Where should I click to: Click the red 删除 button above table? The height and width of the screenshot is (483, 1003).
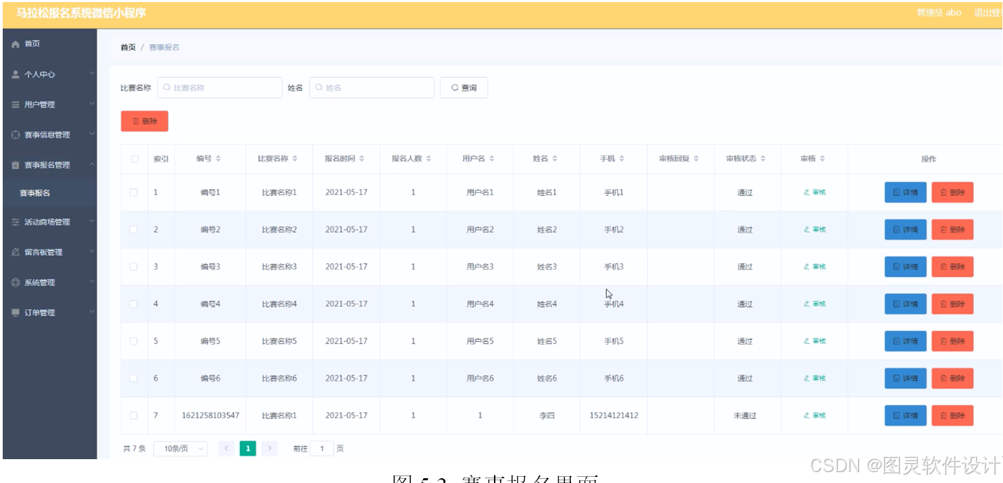pos(145,121)
